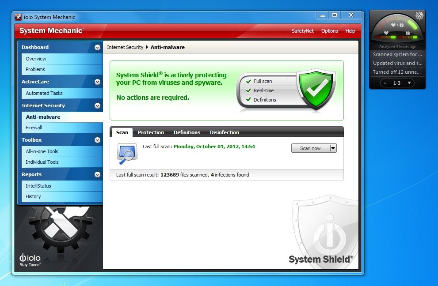The width and height of the screenshot is (438, 286).
Task: Click the Real-time status entry
Action: point(260,90)
